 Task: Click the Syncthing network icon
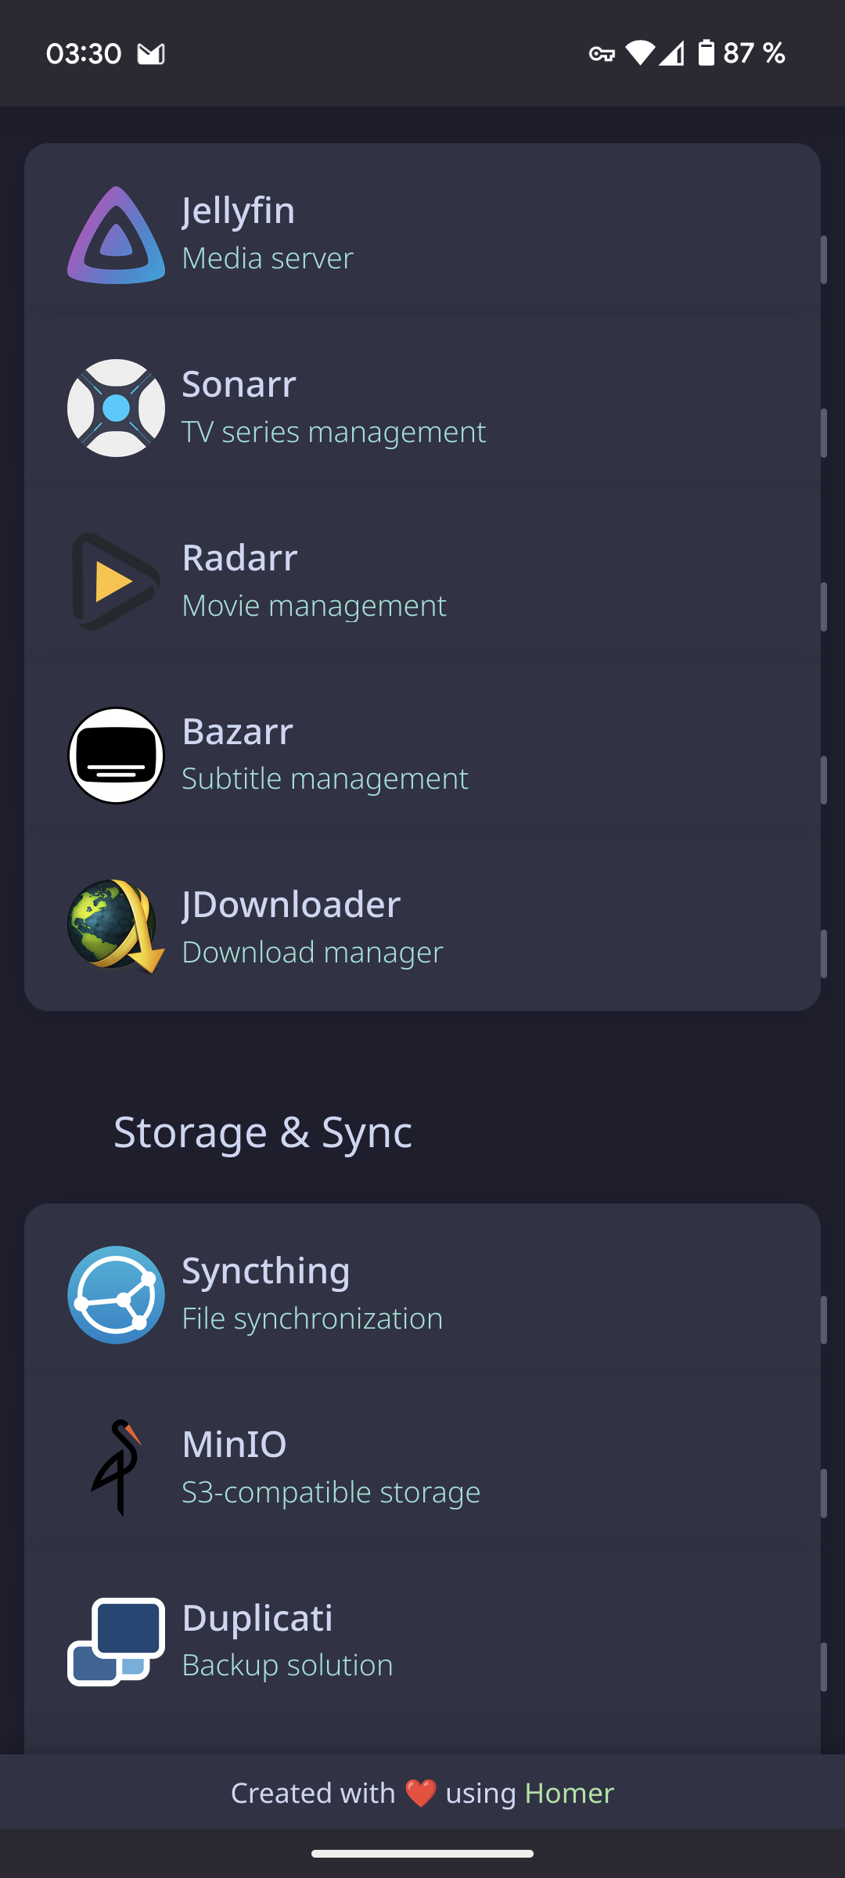[116, 1295]
